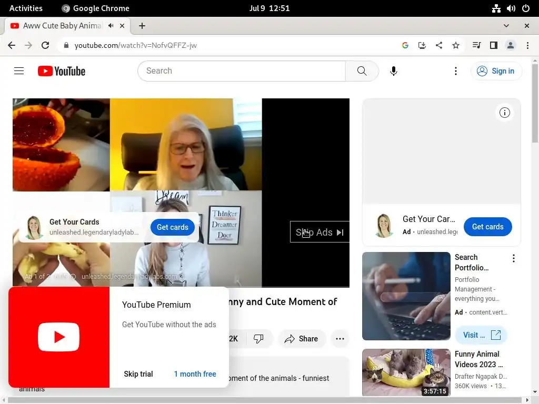The width and height of the screenshot is (539, 404).
Task: Dislike the video with thumbs-down
Action: tap(258, 339)
